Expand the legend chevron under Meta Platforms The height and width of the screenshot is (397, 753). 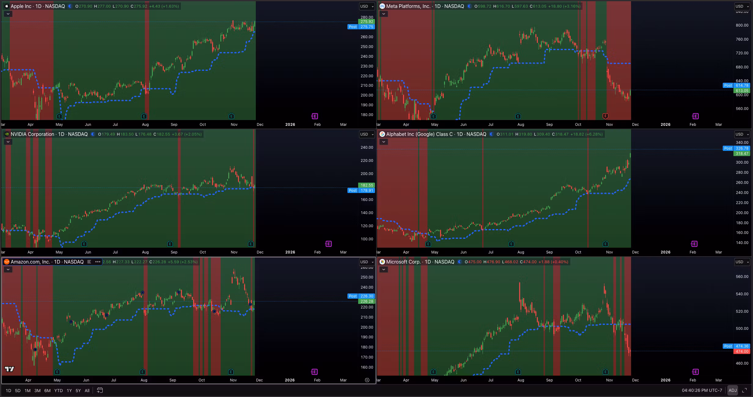pyautogui.click(x=384, y=14)
